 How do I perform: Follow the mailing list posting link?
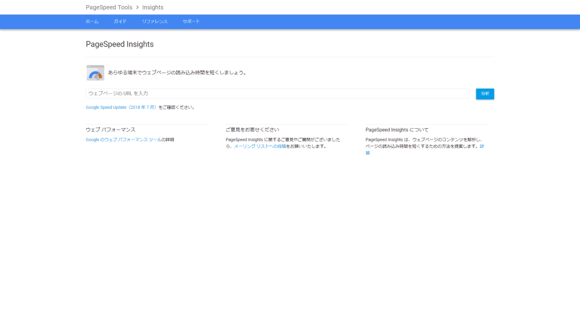coord(260,146)
